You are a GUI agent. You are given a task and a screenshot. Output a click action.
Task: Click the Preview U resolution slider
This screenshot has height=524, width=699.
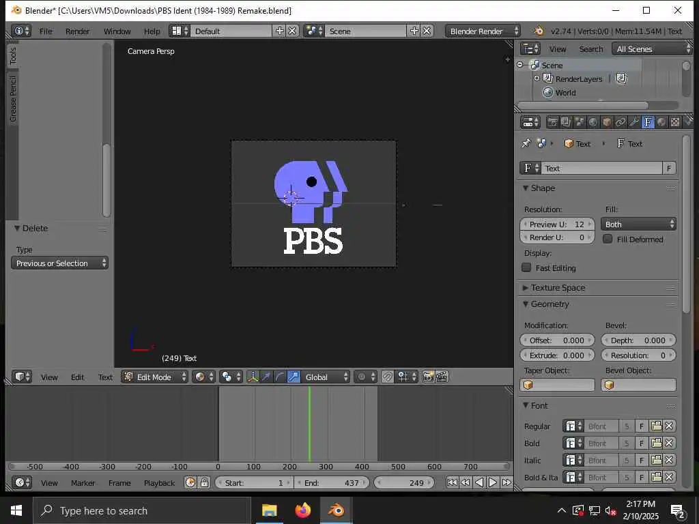tap(557, 224)
